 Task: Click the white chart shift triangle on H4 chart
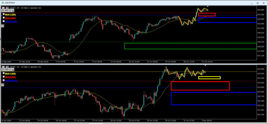[x=208, y=6]
